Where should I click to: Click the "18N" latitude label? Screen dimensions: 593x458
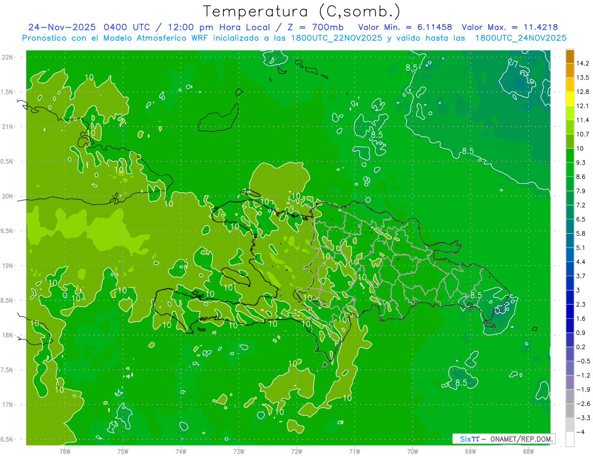8,335
